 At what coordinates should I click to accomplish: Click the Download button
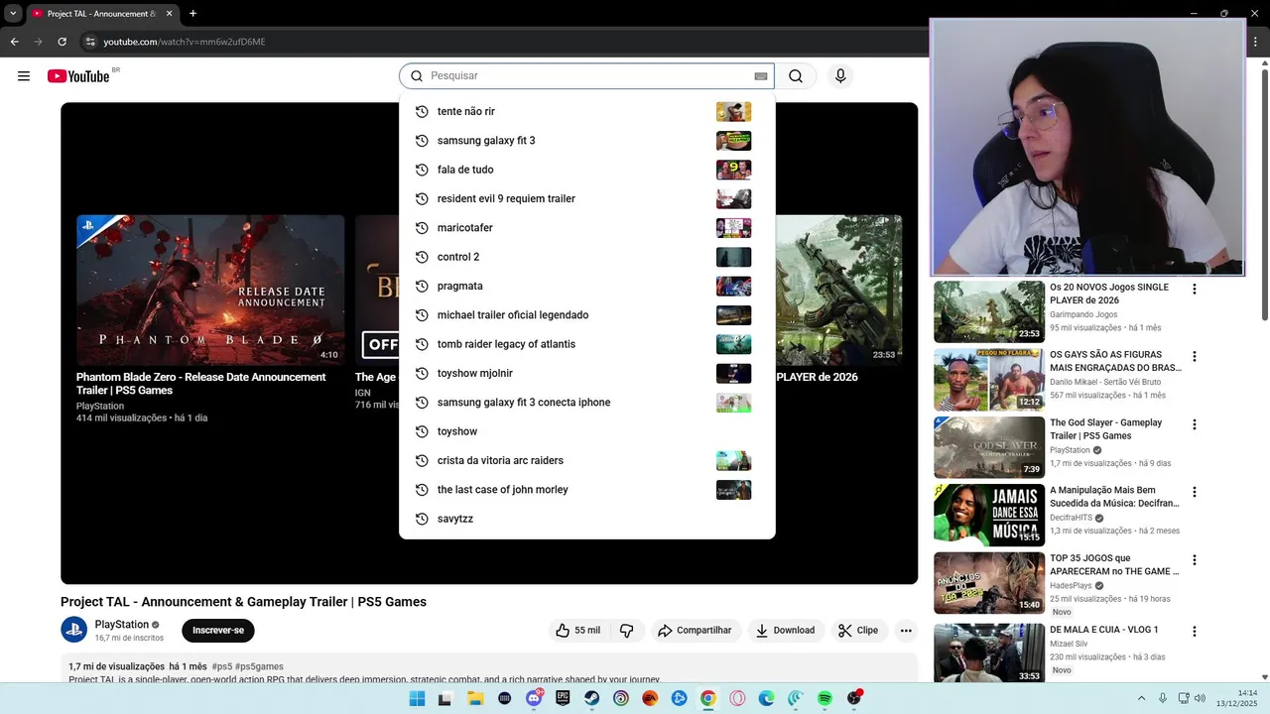(x=786, y=631)
